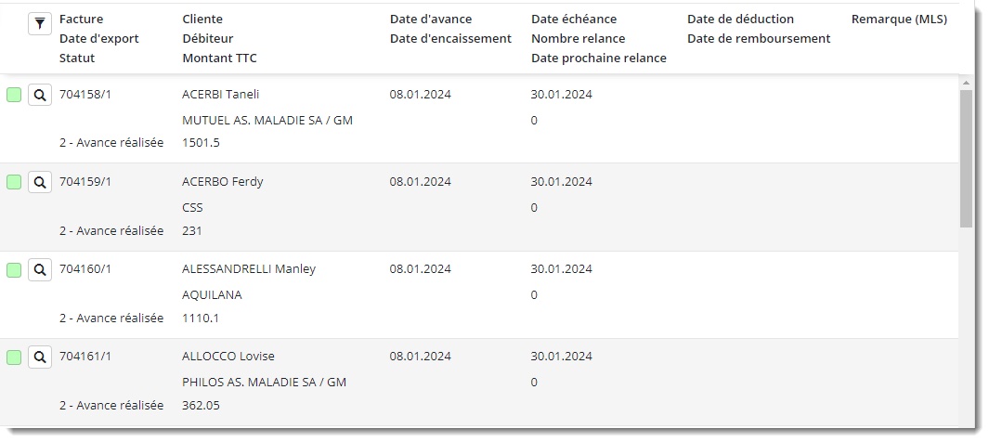The width and height of the screenshot is (989, 442).
Task: Sort by the Facture column header
Action: click(81, 19)
